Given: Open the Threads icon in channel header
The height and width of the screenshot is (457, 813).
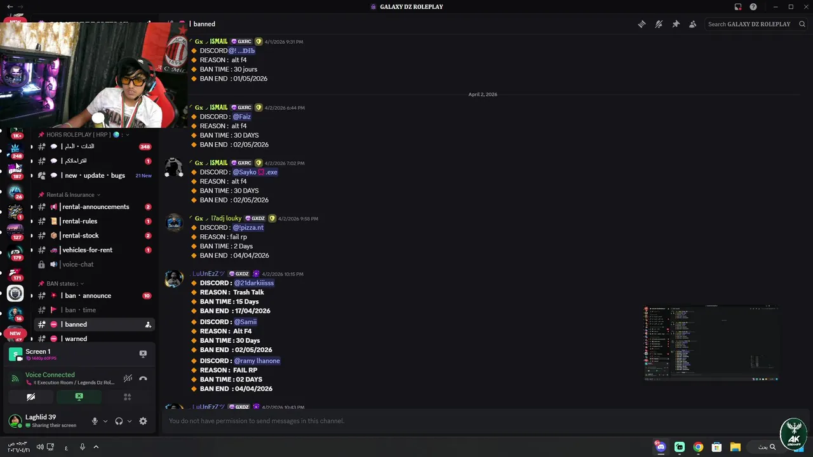Looking at the screenshot, I should point(642,24).
